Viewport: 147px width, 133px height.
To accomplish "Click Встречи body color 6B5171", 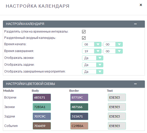I will 42,98.
